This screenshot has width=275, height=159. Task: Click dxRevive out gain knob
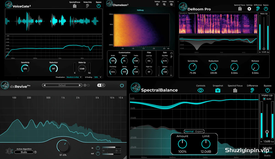[x=98, y=153]
